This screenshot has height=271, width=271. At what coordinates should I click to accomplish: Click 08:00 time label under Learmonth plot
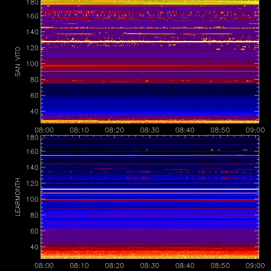[x=44, y=266]
